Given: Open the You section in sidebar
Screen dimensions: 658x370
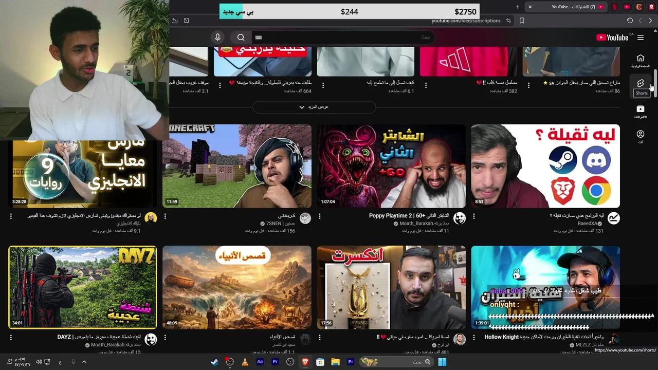Looking at the screenshot, I should (641, 137).
